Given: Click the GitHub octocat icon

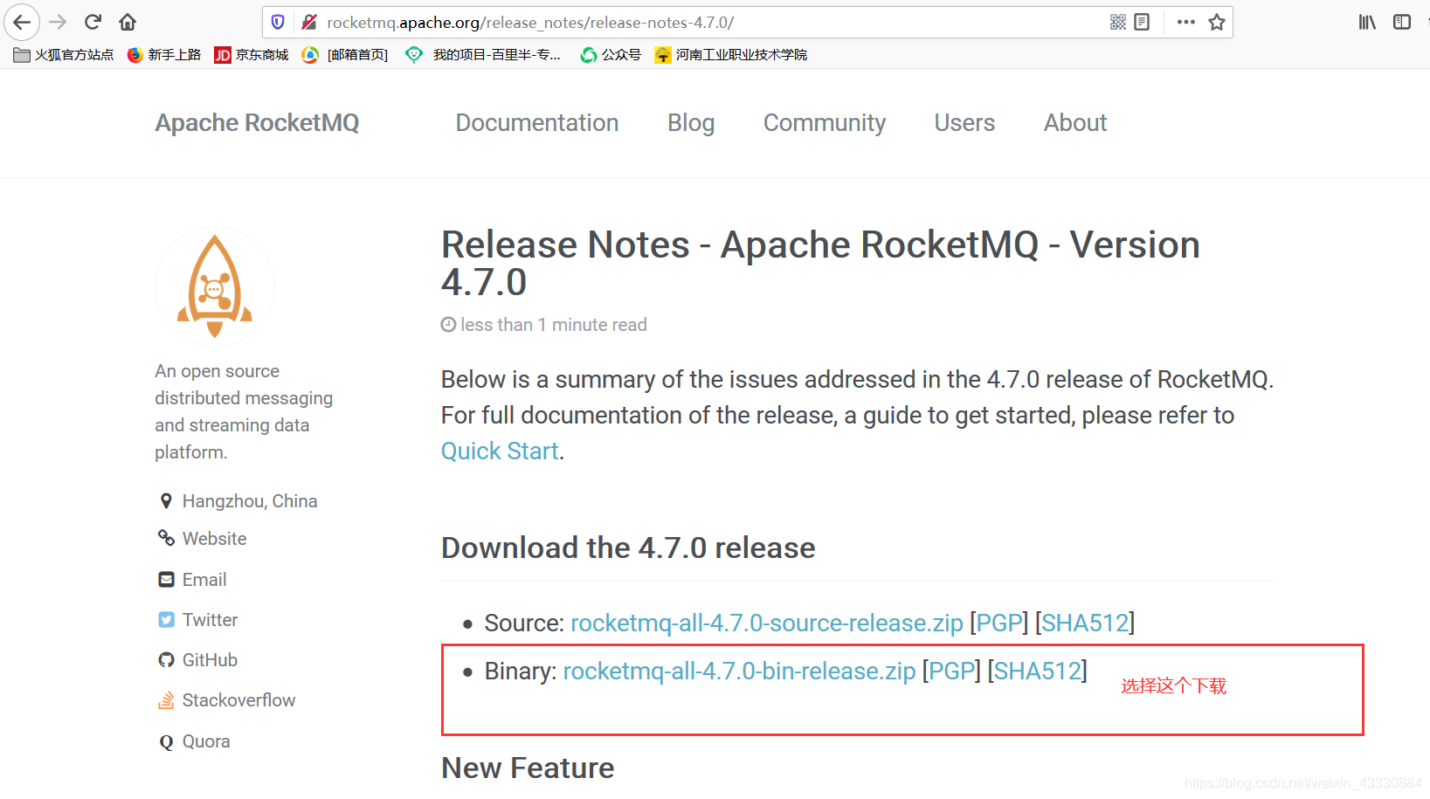Looking at the screenshot, I should point(166,660).
